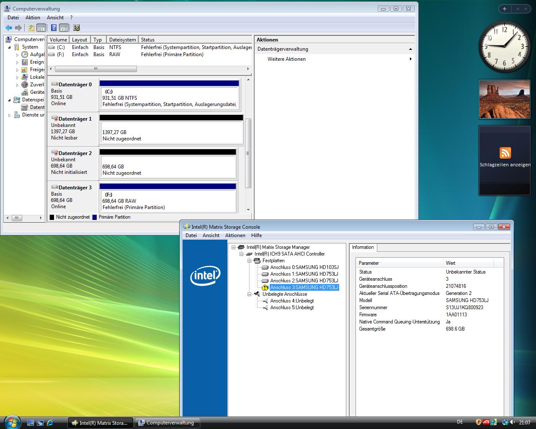Image resolution: width=536 pixels, height=429 pixels.
Task: Click the warning icon on Anschluss 3
Action: [x=265, y=287]
